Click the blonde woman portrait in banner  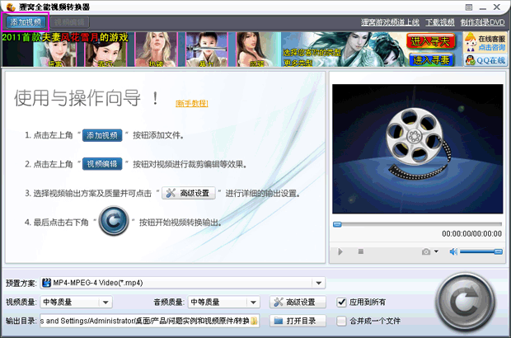click(156, 49)
